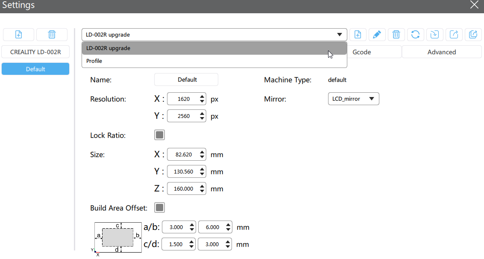Click the blue Default machine button
The image size is (484, 259).
tap(35, 69)
